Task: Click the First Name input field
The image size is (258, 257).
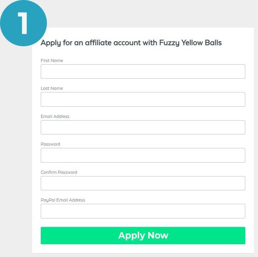Action: pos(143,72)
